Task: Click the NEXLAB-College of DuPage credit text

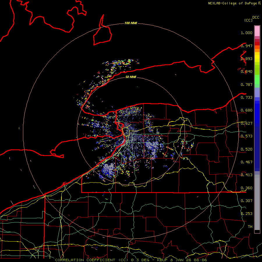Action: 233,3
